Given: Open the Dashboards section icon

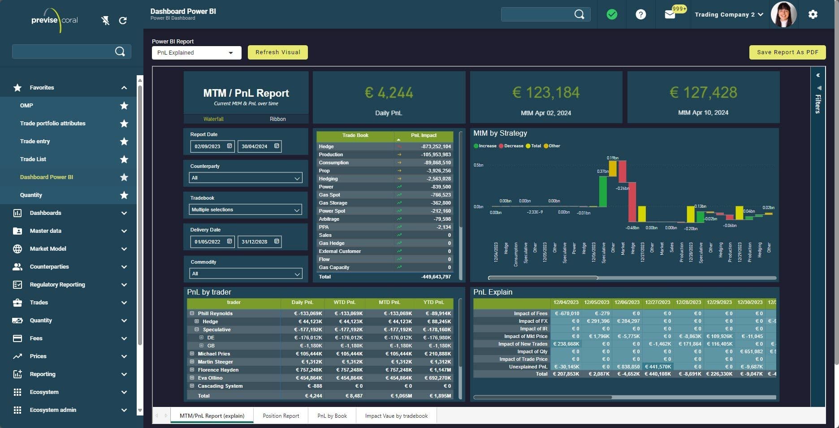Looking at the screenshot, I should (18, 213).
